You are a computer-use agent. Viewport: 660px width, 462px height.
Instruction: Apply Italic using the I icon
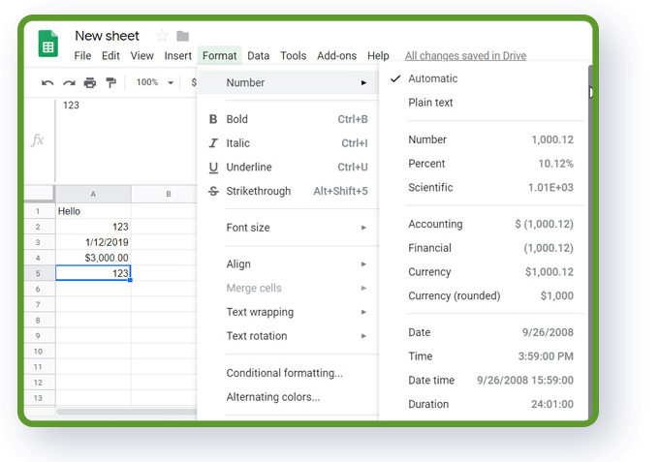[213, 143]
